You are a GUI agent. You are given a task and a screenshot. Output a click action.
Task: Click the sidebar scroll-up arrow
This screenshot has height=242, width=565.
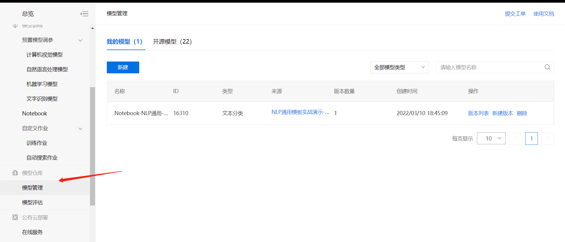[x=92, y=28]
